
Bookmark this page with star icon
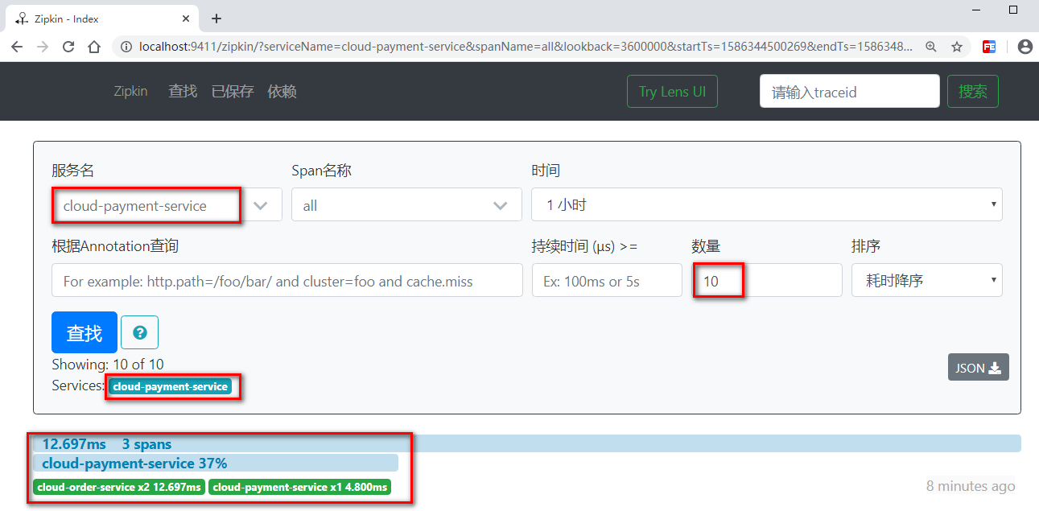coord(957,47)
